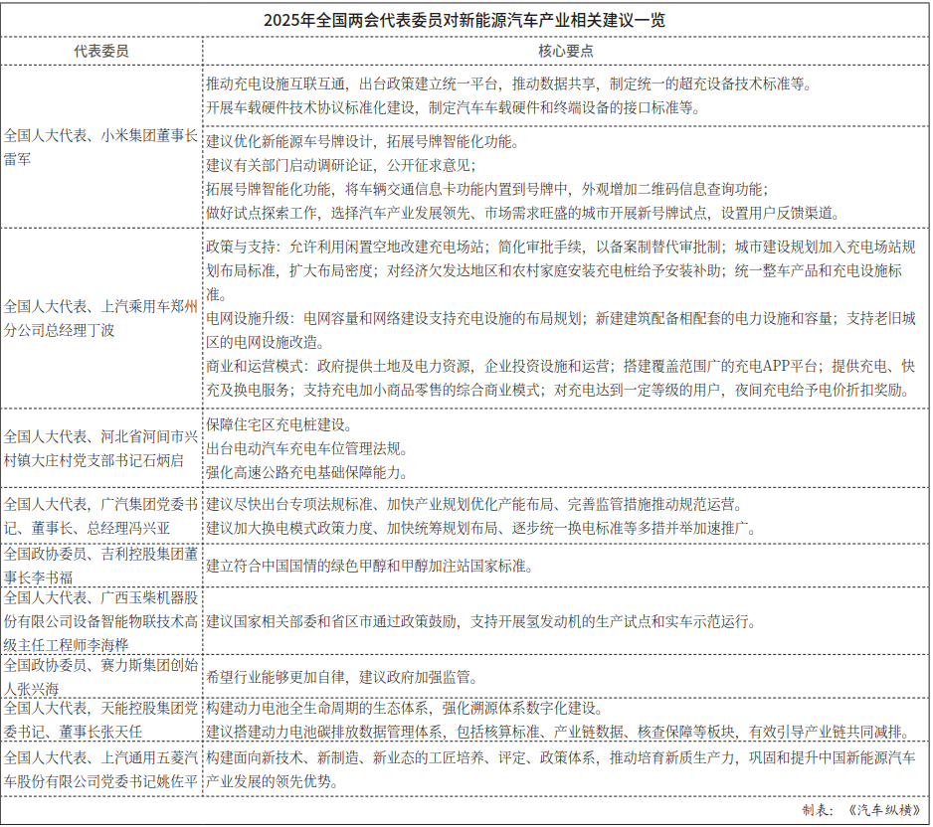Click the cell naming 上汽通用五菱党委书记姚佐平
This screenshot has height=827, width=933.
(x=100, y=769)
